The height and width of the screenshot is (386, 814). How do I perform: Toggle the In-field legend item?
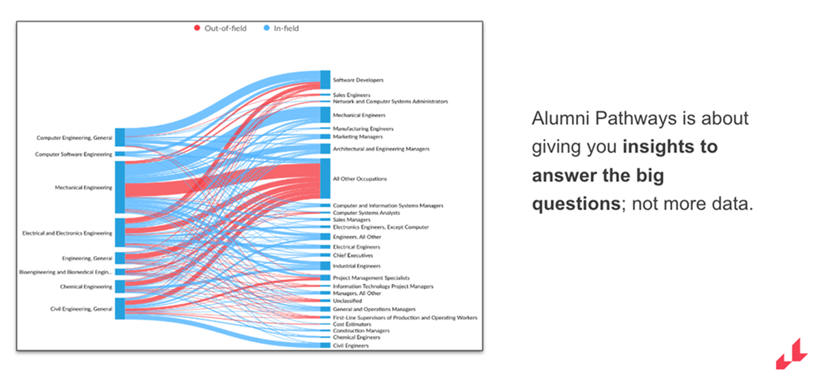pos(281,28)
